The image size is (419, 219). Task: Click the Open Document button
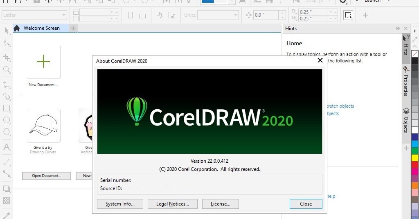pyautogui.click(x=47, y=176)
